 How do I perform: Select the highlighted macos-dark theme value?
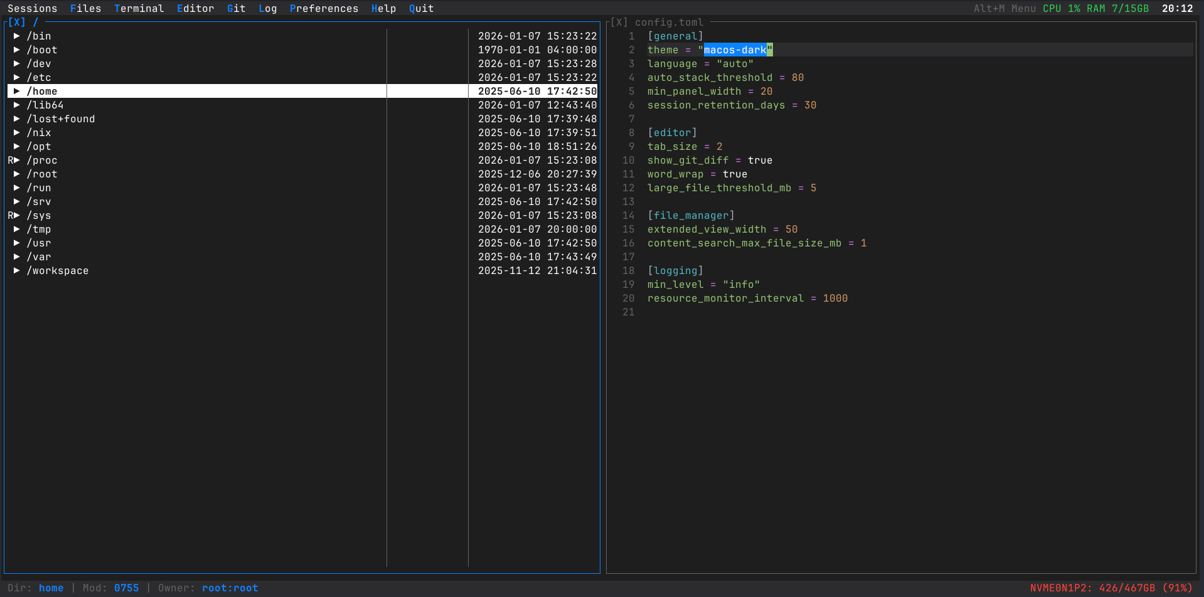[x=736, y=50]
